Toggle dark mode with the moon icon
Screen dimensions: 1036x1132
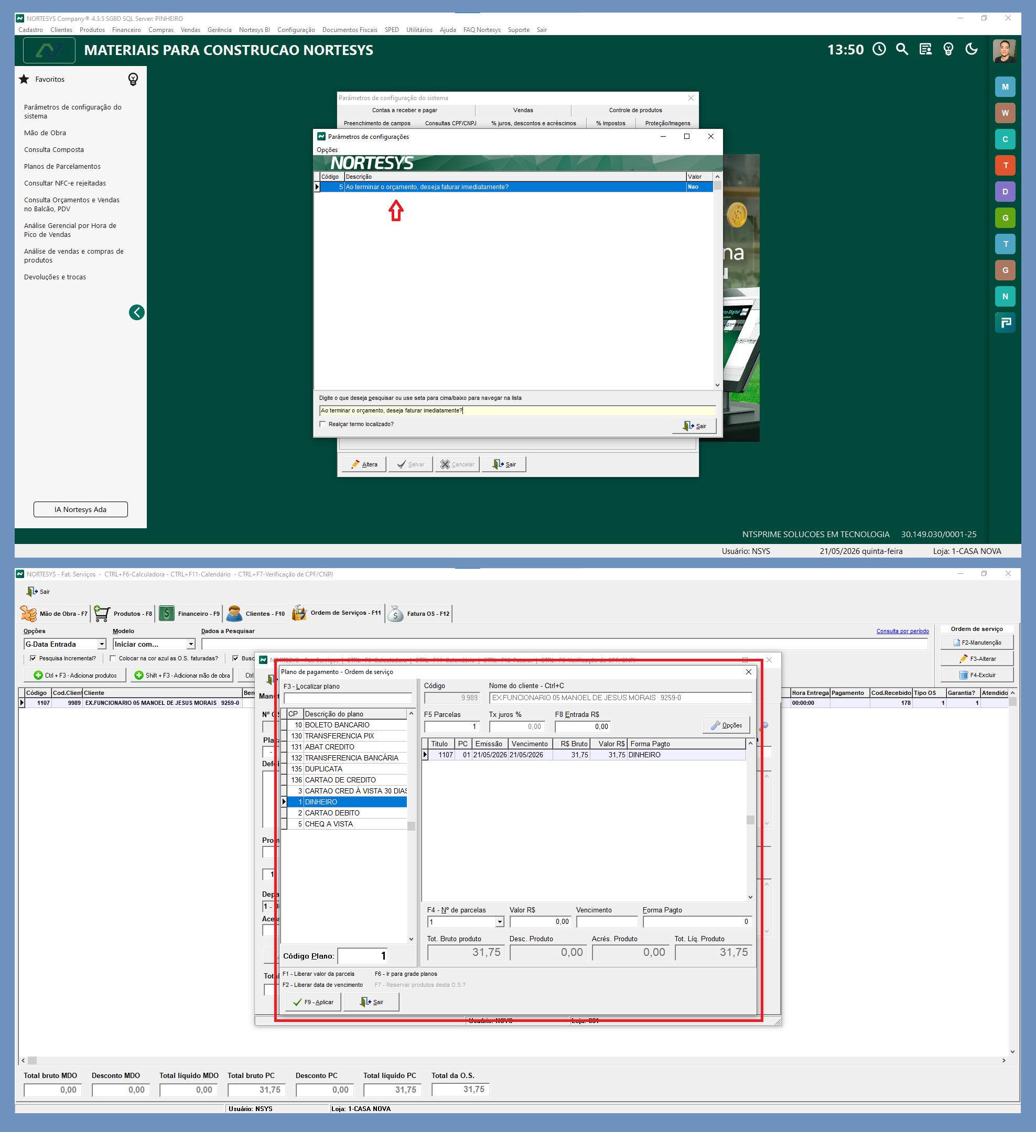972,49
